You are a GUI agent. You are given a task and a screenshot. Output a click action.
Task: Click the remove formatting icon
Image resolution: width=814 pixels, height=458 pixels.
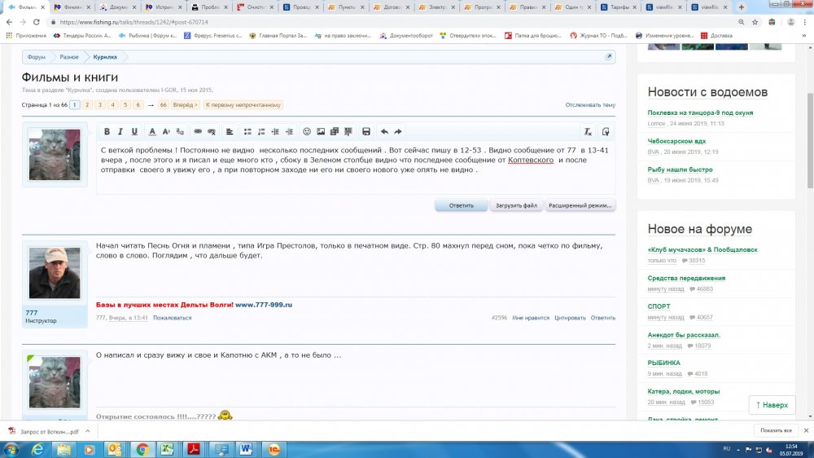[x=588, y=131]
